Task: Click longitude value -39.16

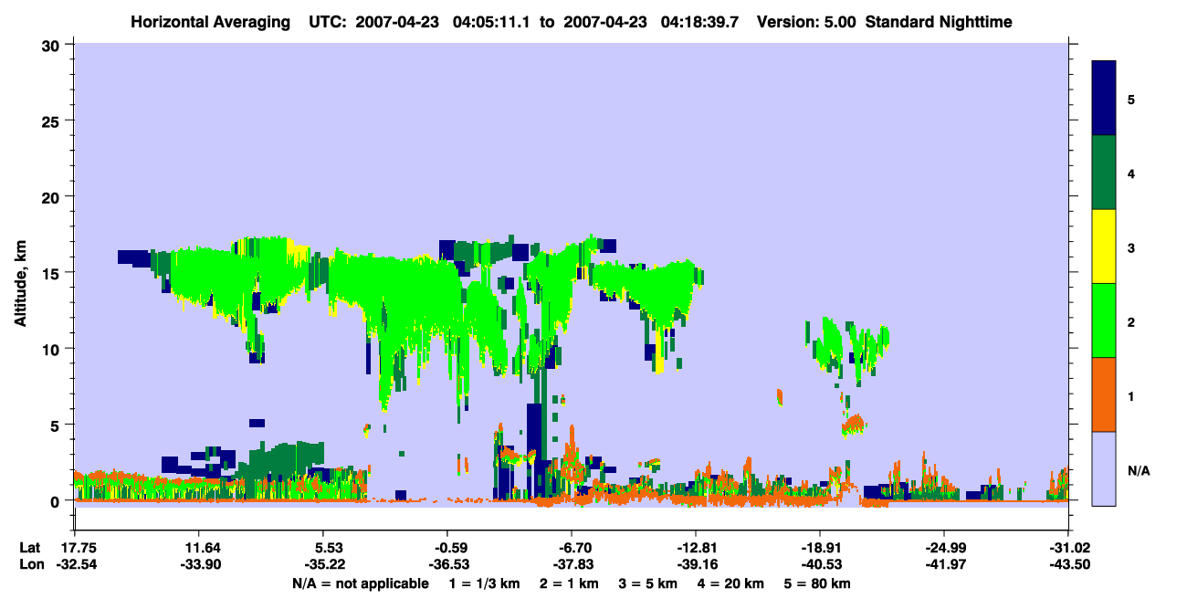Action: tap(696, 564)
